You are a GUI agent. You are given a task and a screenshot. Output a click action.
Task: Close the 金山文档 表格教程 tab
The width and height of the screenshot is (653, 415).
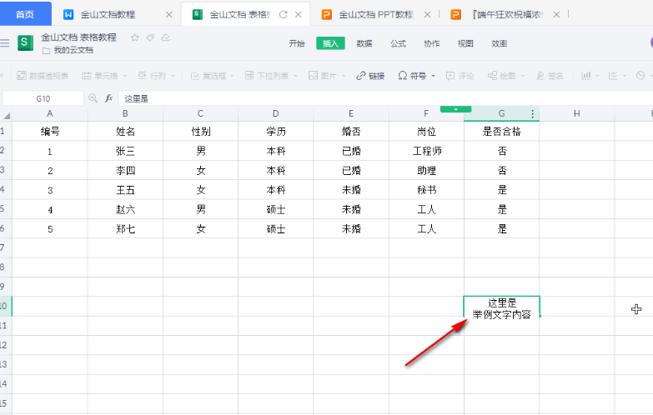[x=299, y=14]
